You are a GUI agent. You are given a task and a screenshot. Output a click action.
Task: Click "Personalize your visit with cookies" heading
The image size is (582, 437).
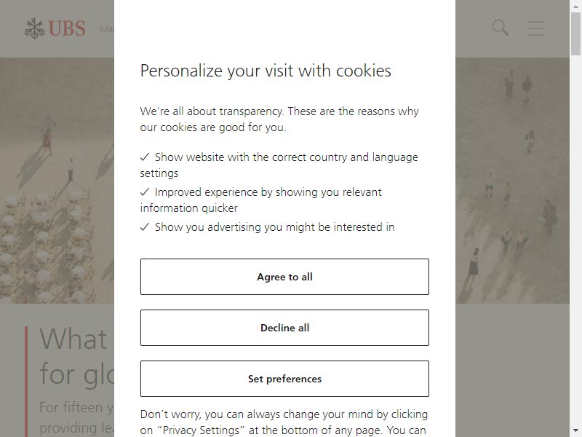266,71
